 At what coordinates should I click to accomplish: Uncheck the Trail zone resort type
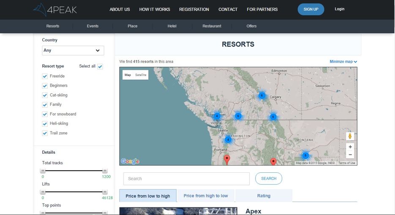[45, 133]
